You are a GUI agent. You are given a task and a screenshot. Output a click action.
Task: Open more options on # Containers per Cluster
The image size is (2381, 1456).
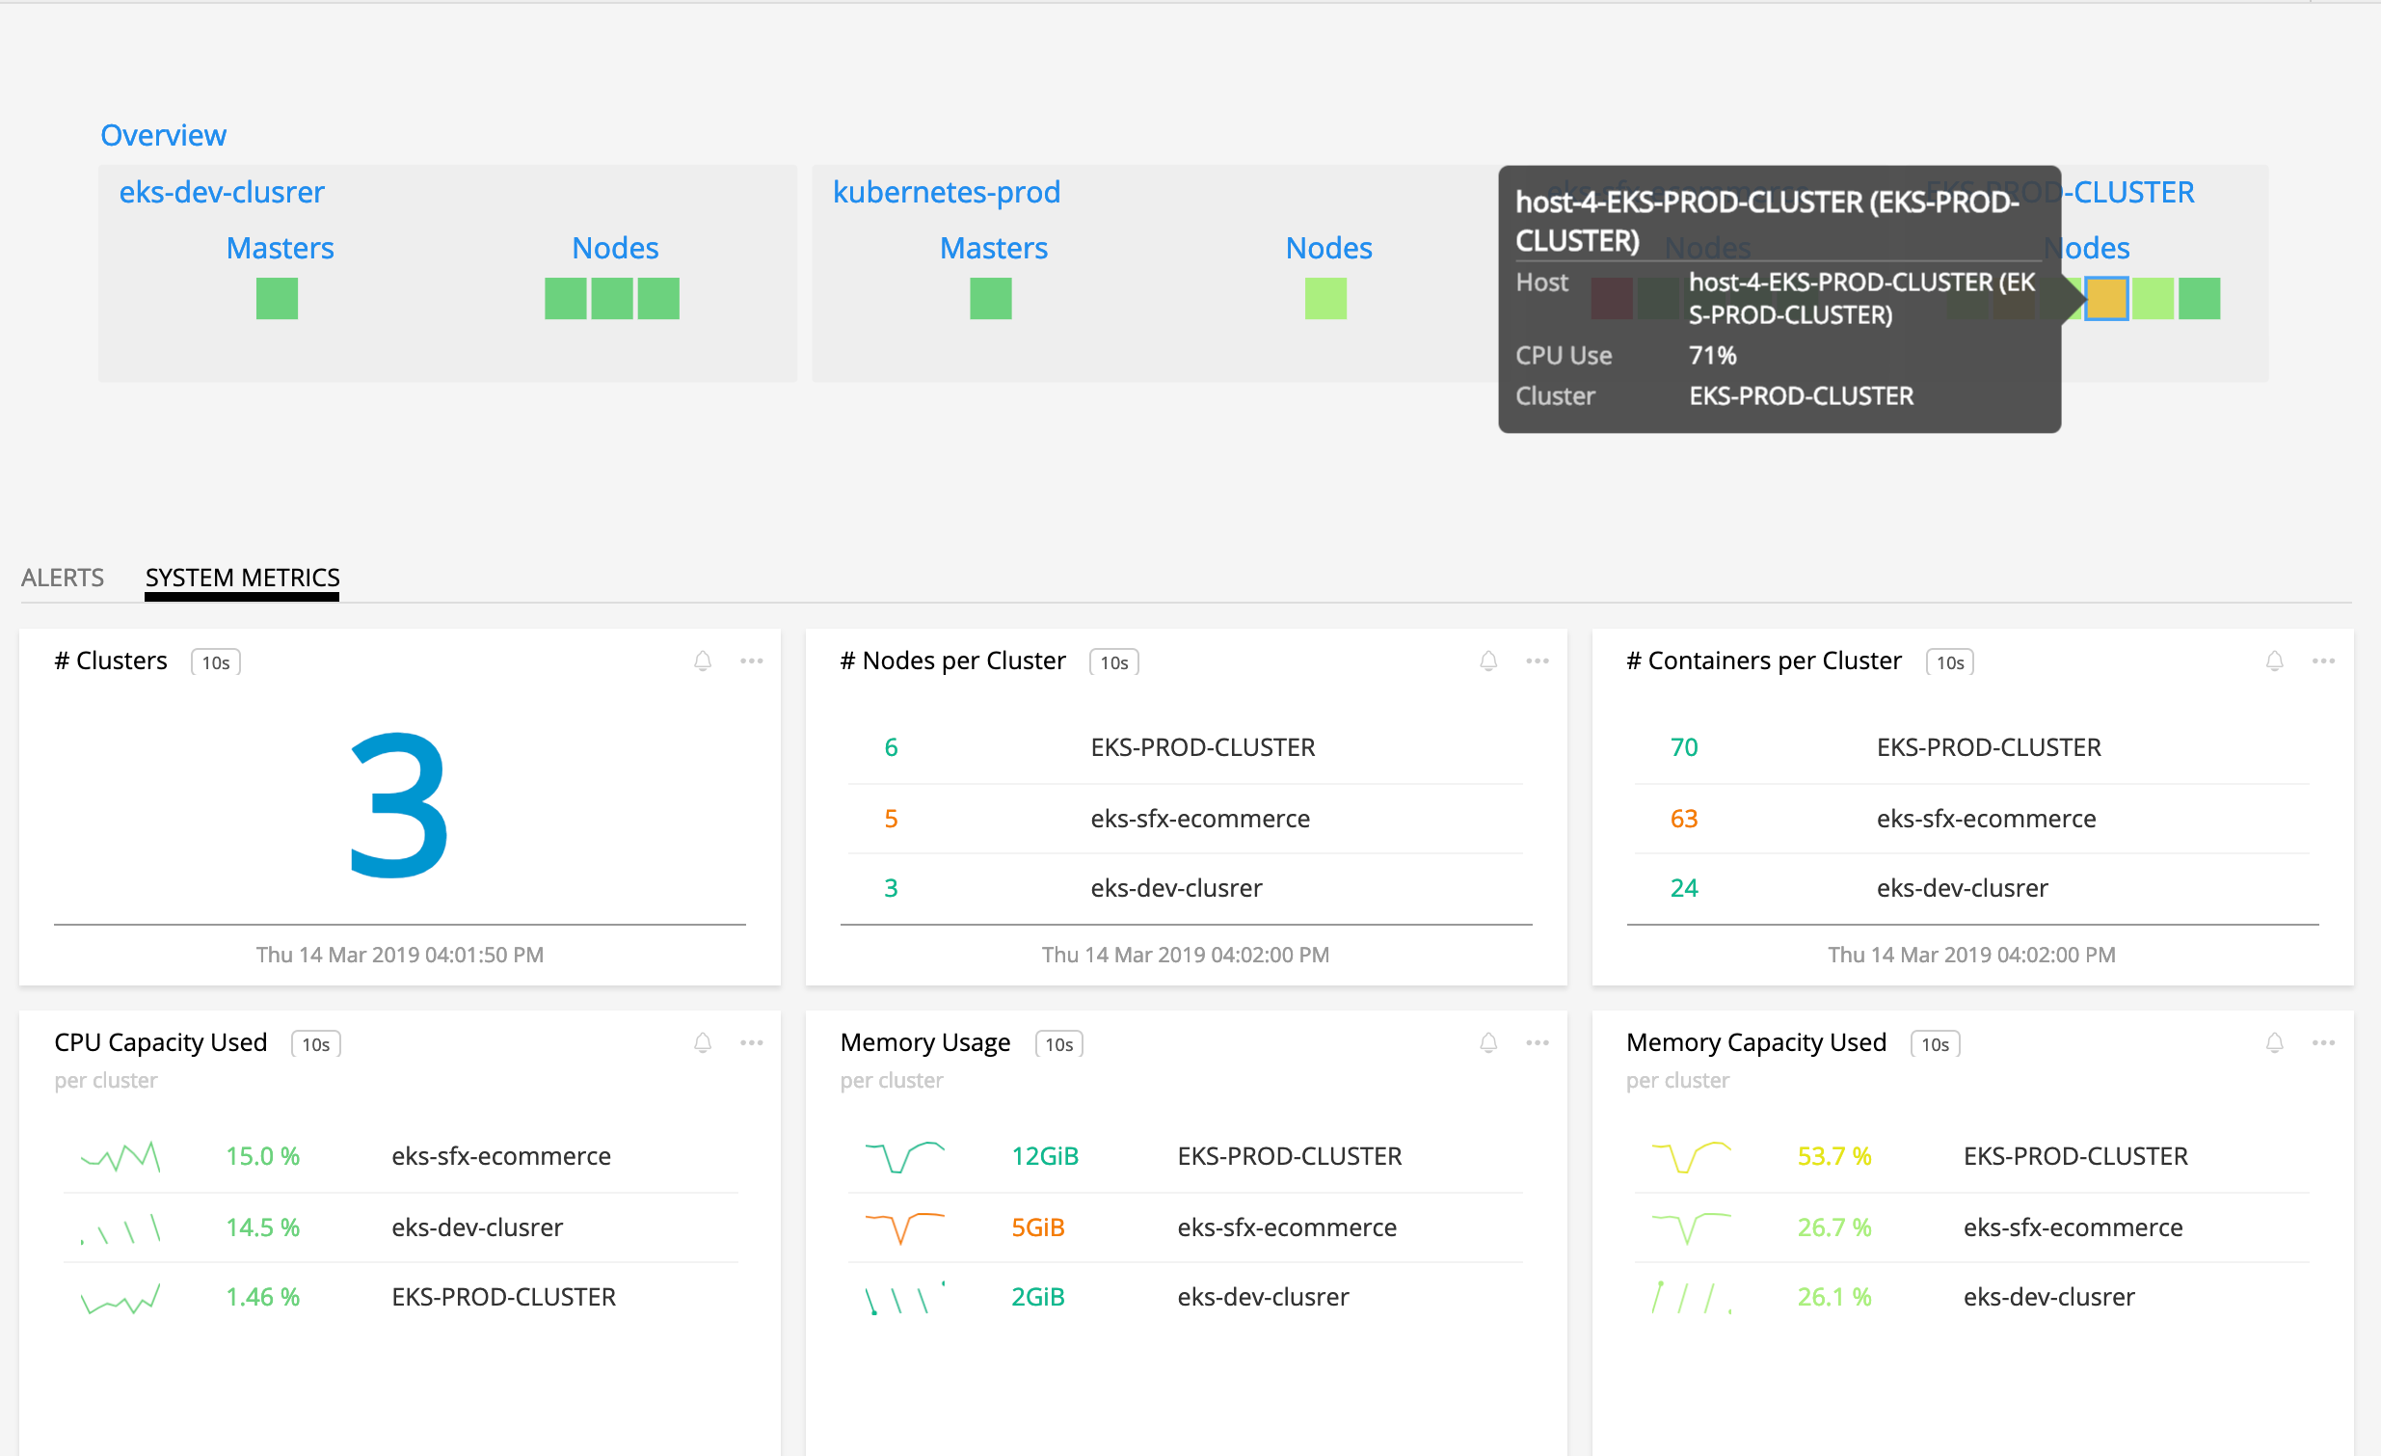pos(2324,661)
